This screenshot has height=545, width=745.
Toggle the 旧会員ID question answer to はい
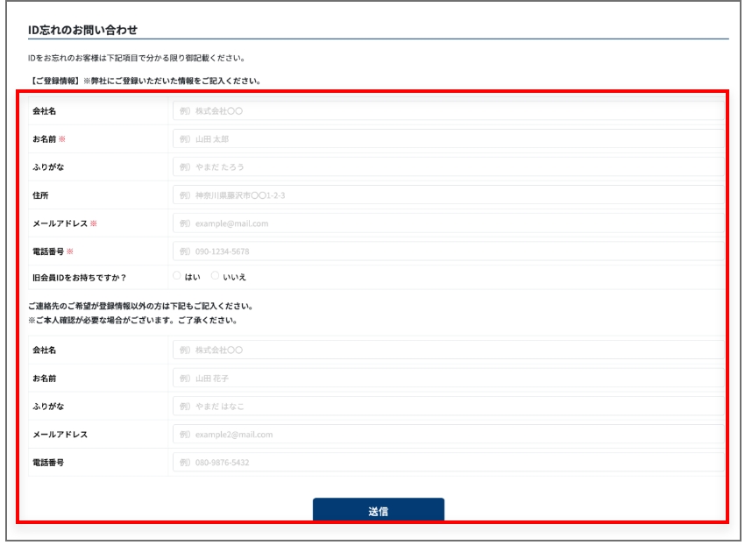(x=176, y=274)
